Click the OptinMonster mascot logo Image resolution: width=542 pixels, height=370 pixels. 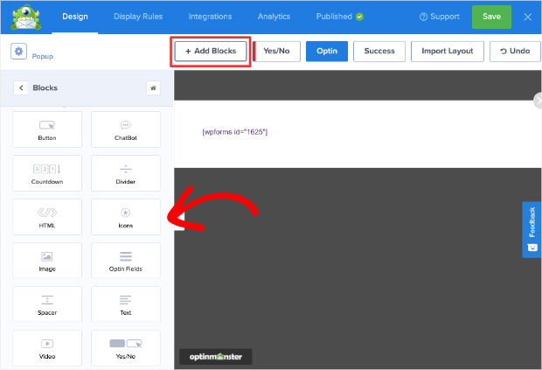[x=26, y=17]
